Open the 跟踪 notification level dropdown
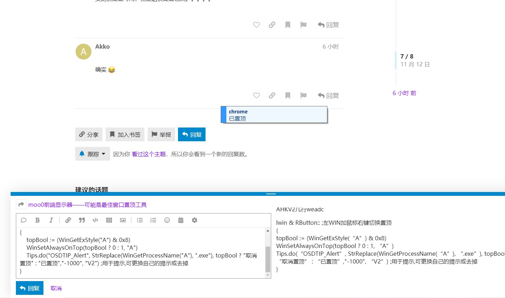 (93, 154)
